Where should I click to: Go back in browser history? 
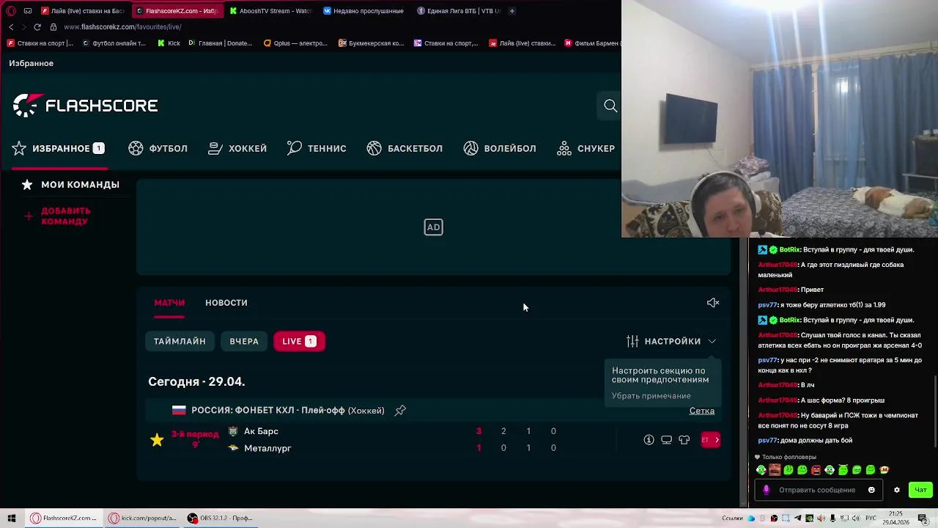[11, 27]
